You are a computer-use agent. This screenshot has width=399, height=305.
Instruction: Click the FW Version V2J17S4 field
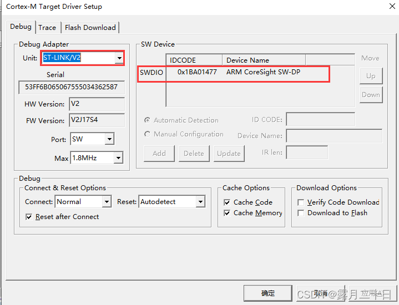click(x=97, y=120)
